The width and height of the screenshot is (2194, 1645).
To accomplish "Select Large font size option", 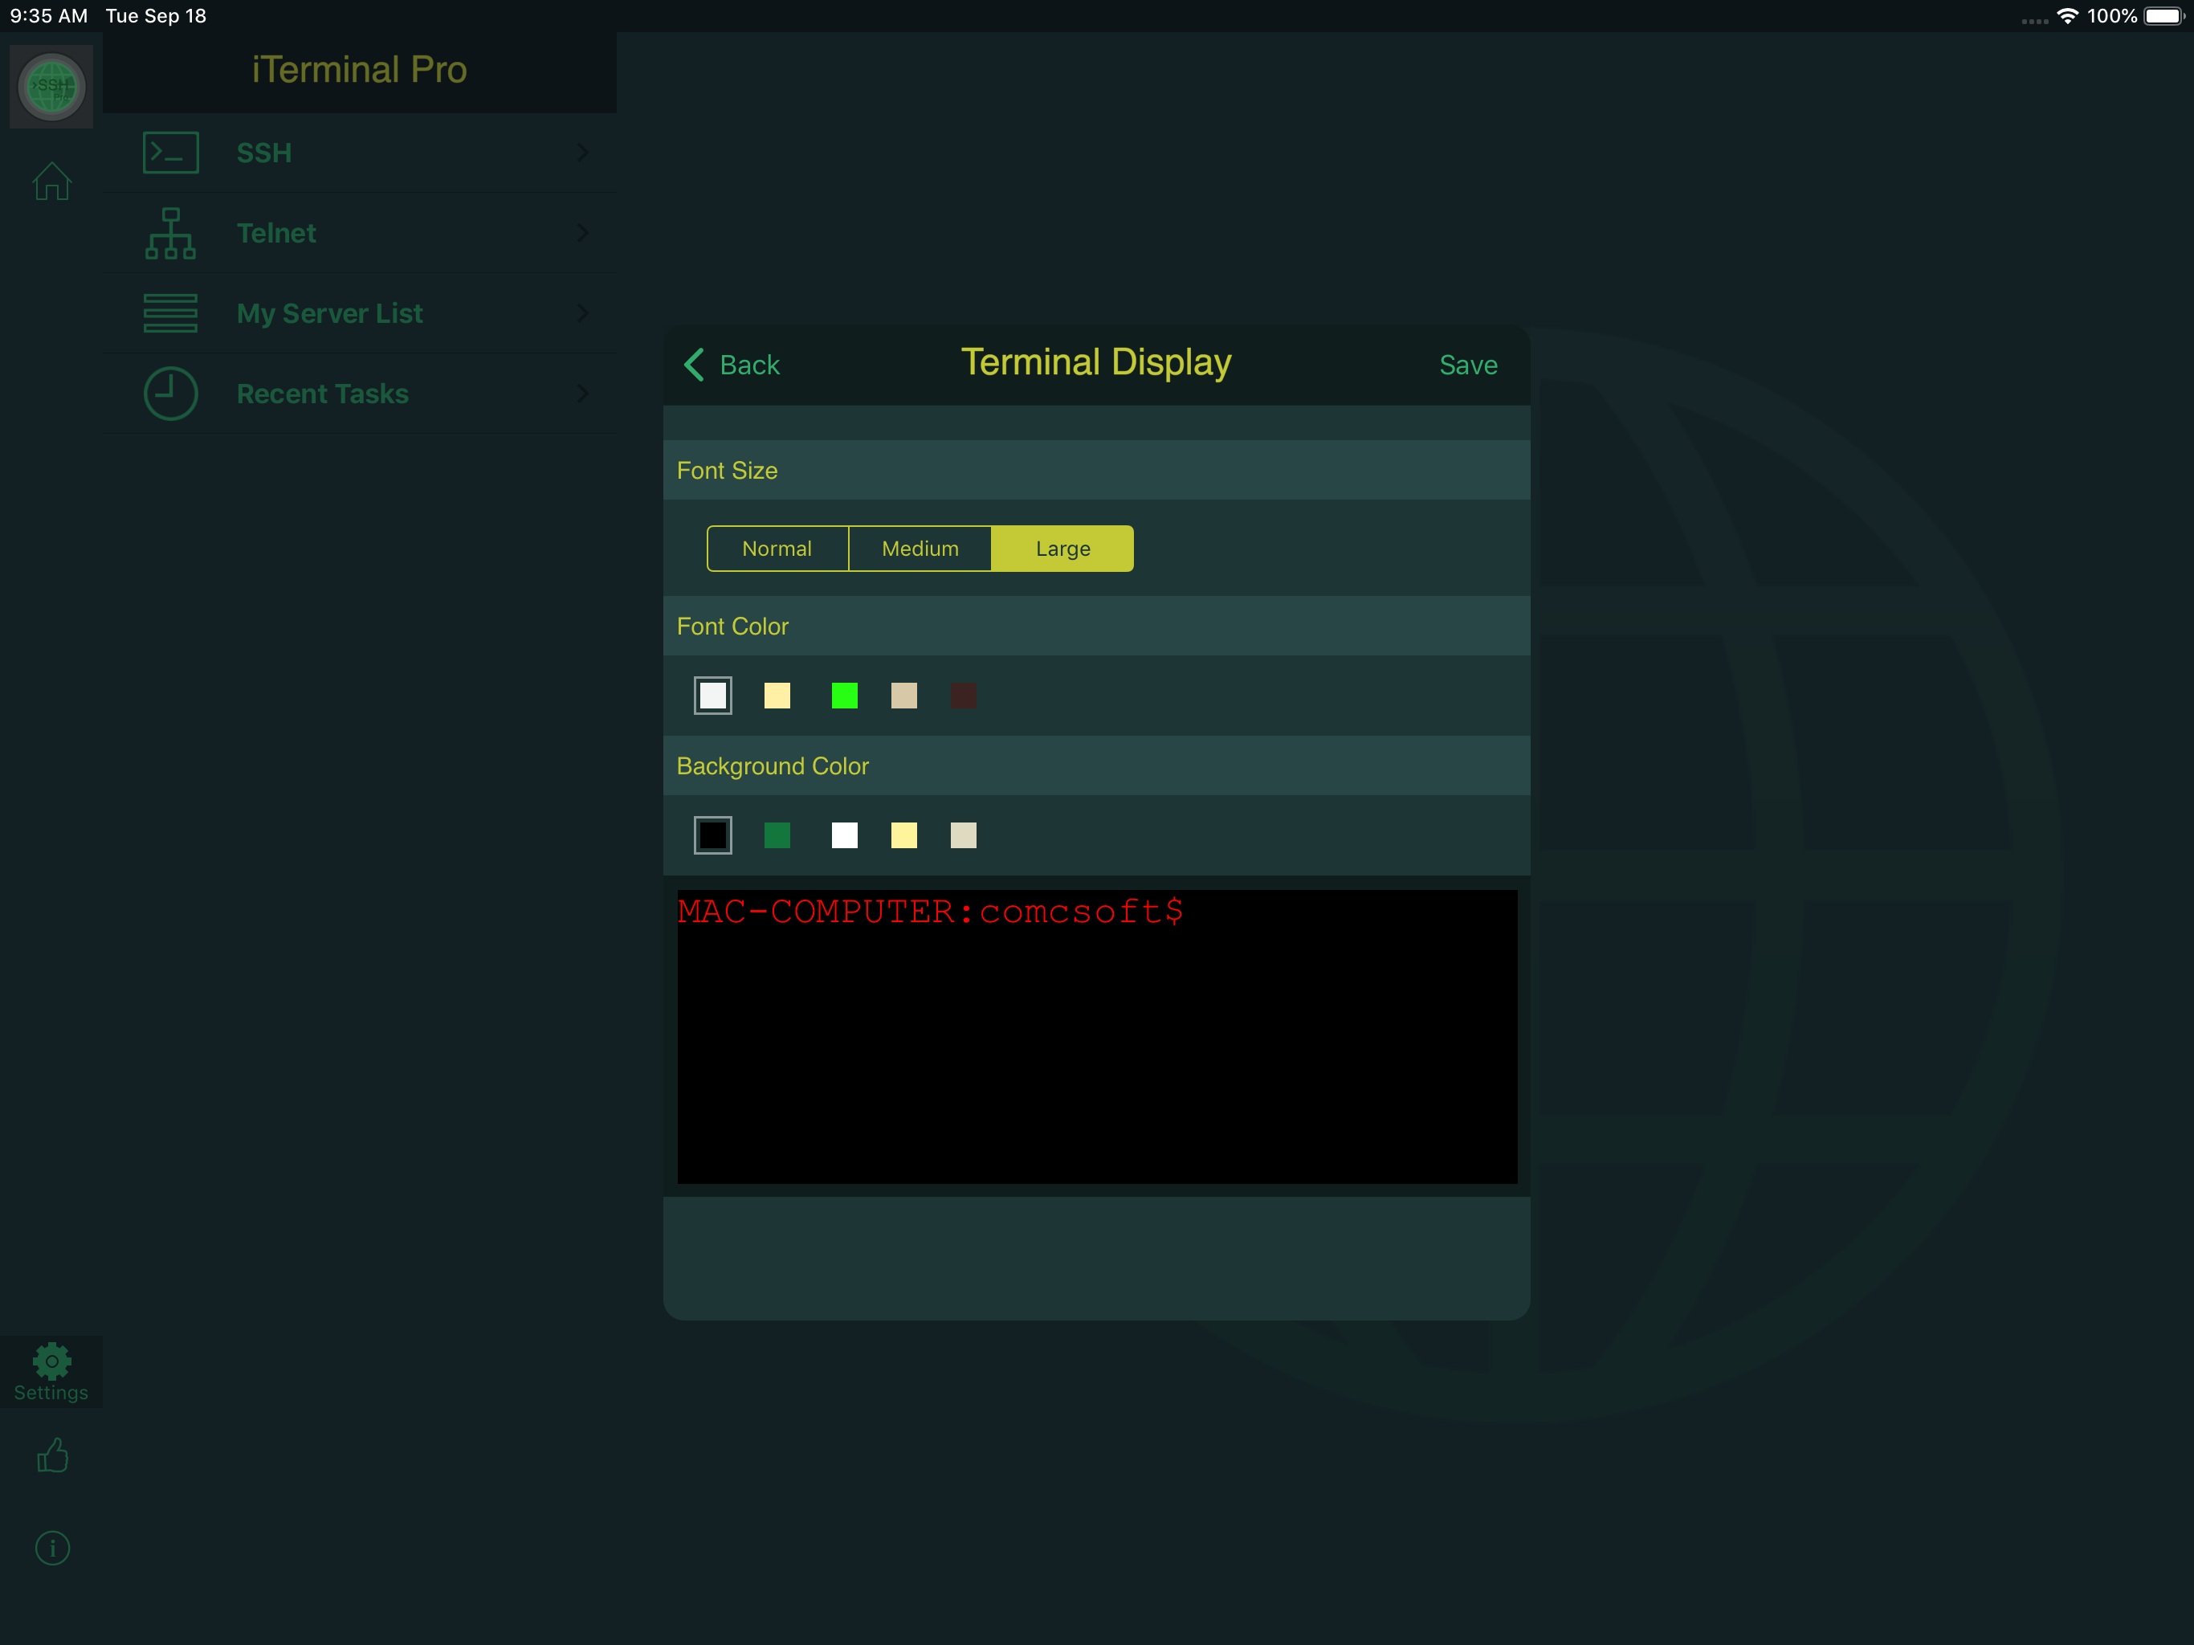I will pyautogui.click(x=1062, y=549).
